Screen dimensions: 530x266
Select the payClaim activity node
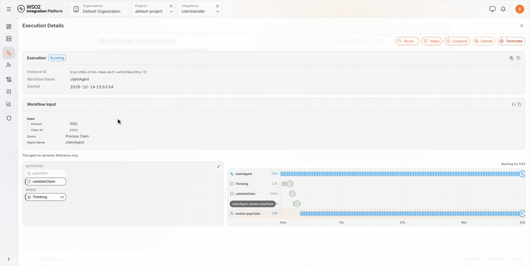(45, 173)
